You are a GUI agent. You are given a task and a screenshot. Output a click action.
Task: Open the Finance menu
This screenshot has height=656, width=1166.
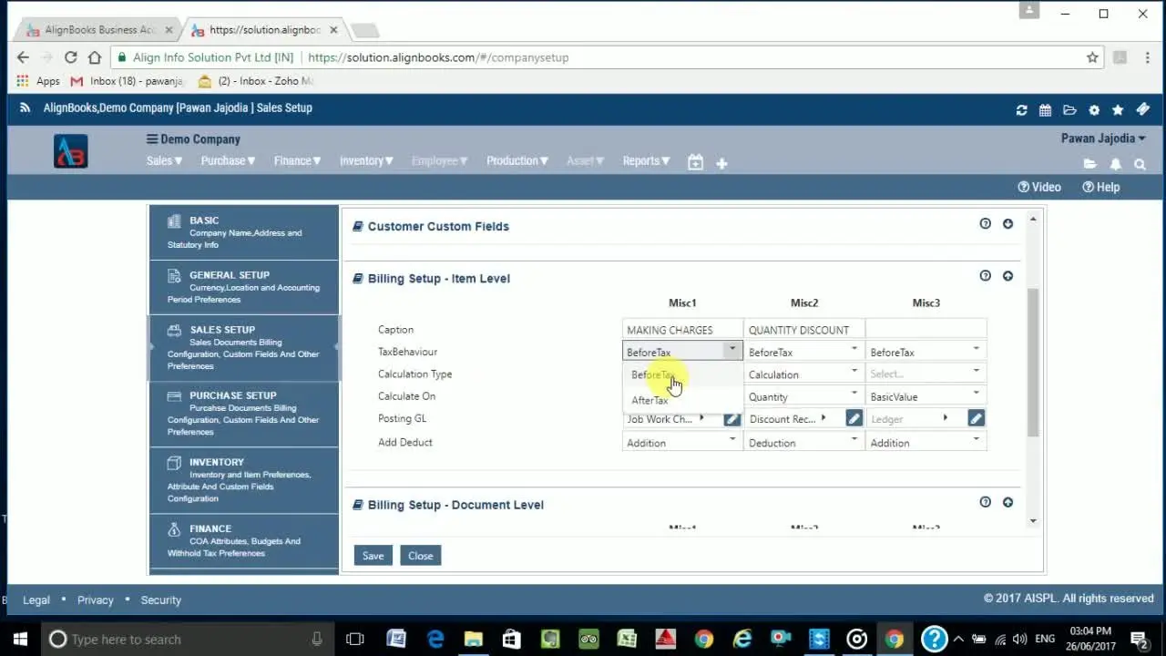297,160
